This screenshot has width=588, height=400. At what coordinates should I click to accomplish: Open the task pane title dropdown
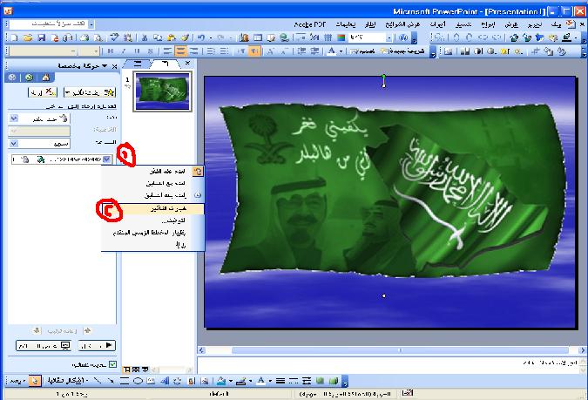point(105,66)
